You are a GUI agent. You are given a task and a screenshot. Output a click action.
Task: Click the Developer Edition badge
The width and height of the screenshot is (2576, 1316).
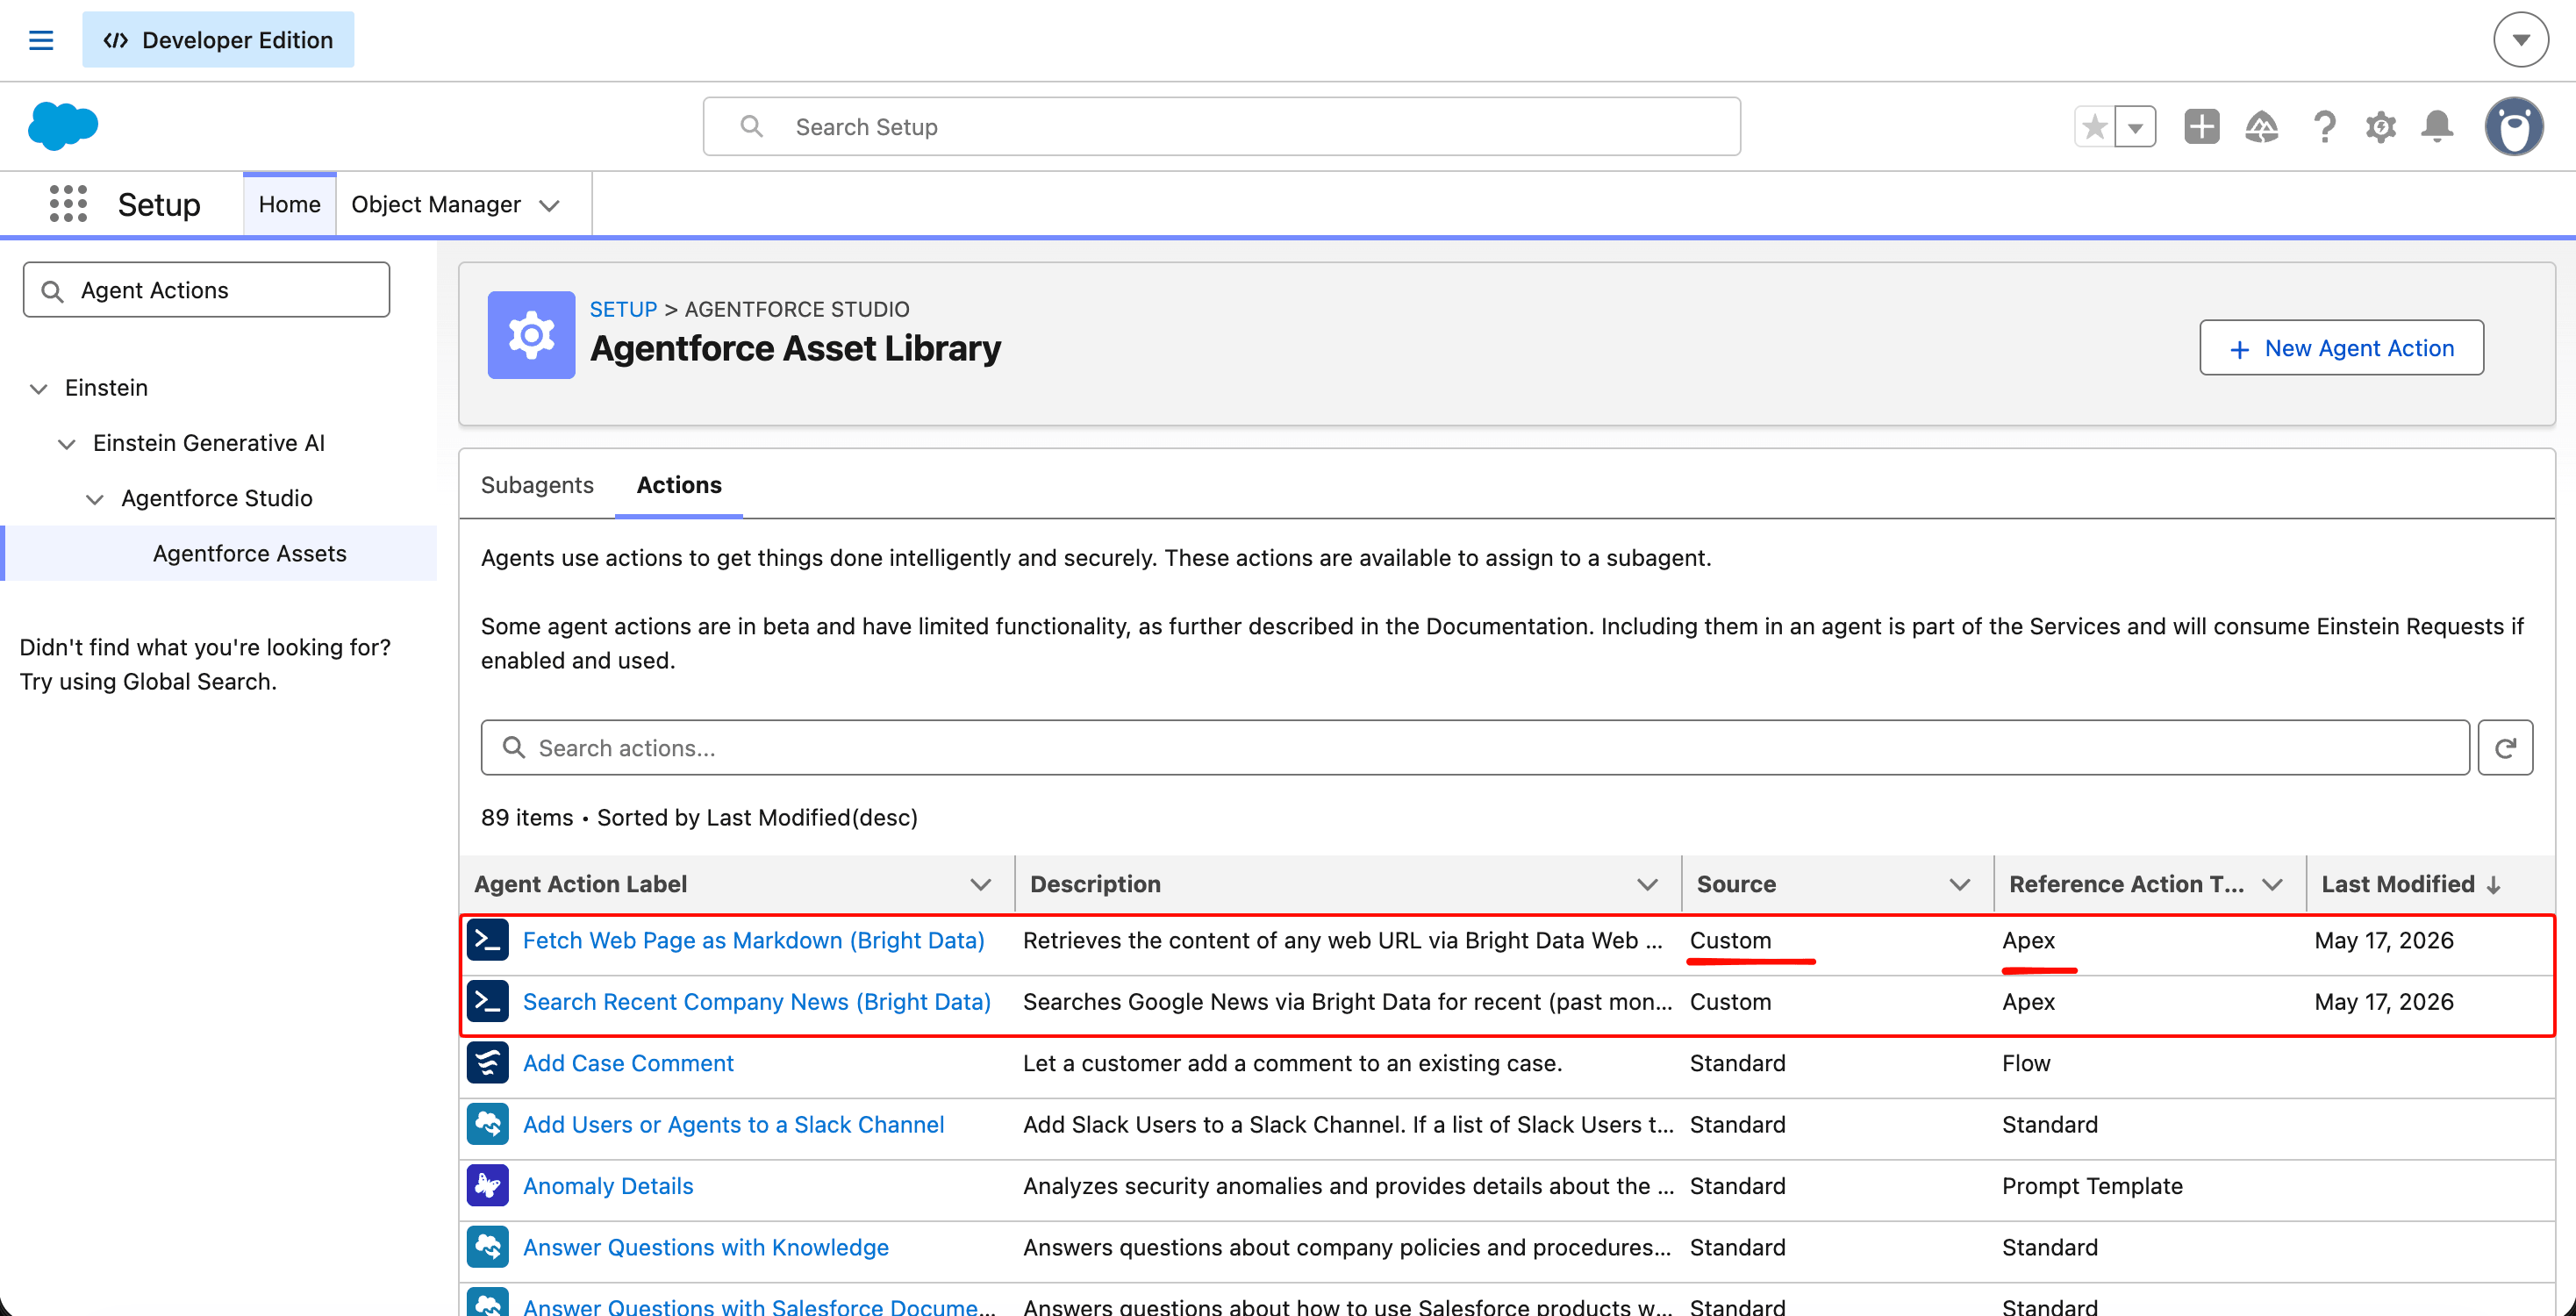(218, 40)
